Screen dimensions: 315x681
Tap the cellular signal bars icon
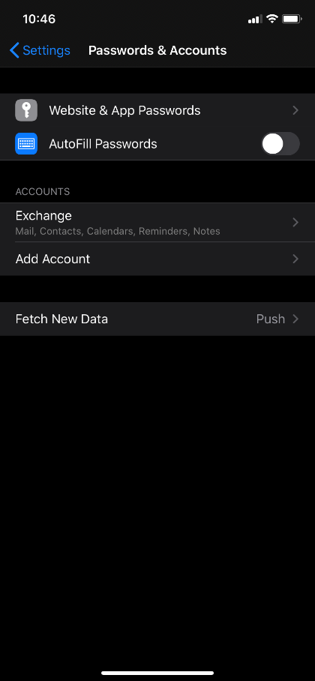255,19
